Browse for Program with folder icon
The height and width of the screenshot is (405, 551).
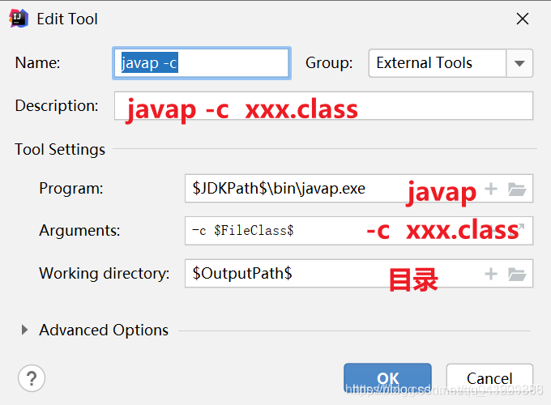[x=517, y=189]
